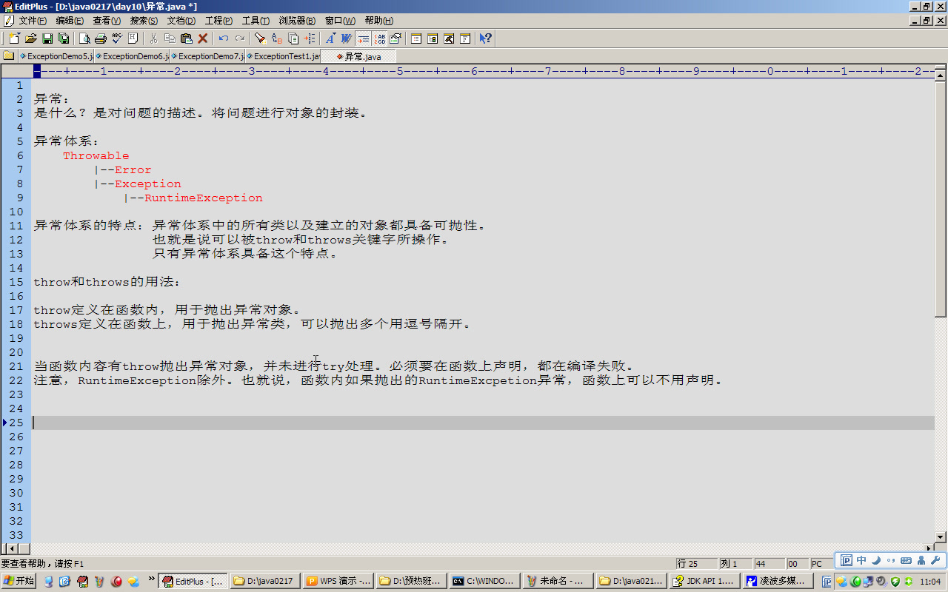The image size is (948, 592).
Task: Click the vertical scrollbar down arrow
Action: (941, 536)
